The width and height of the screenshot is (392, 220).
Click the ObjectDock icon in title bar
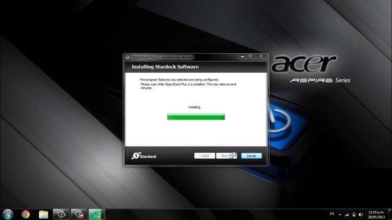127,57
